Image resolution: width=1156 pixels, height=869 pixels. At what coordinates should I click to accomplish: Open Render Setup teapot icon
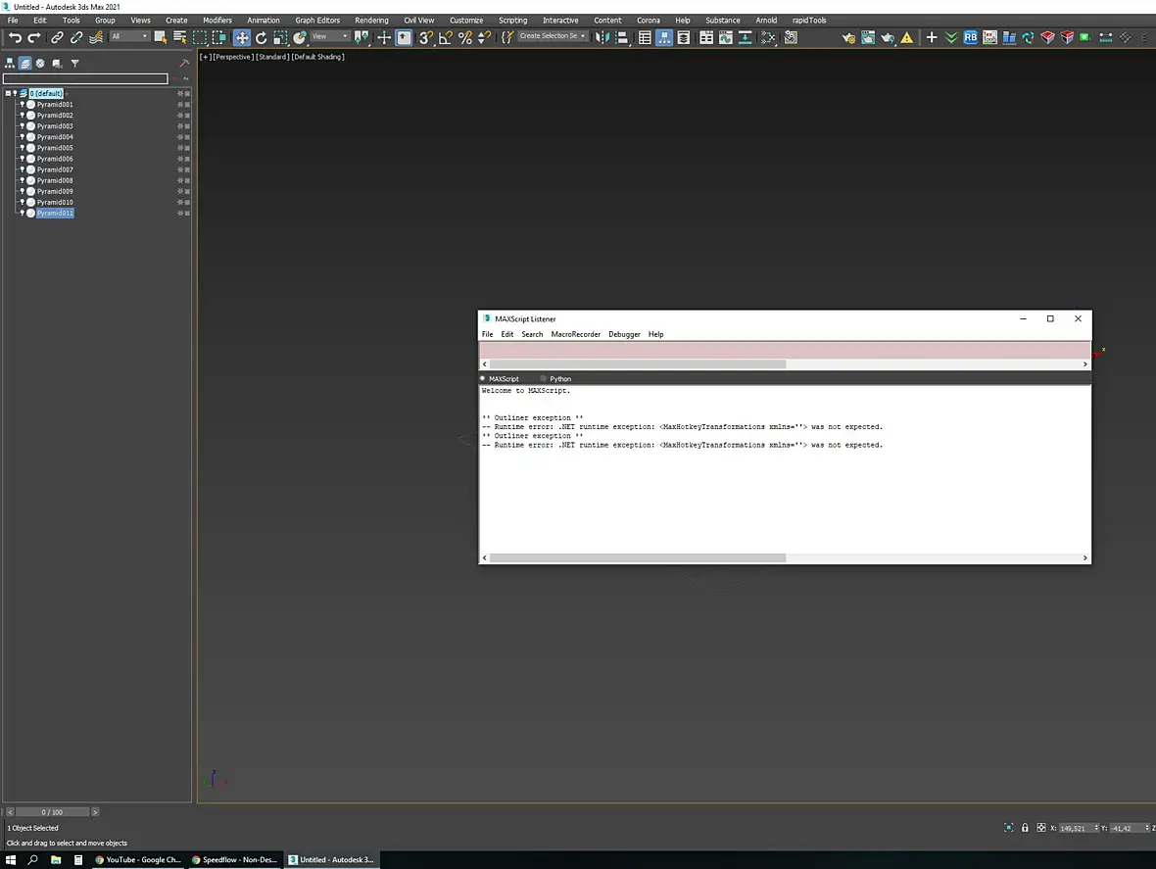(x=847, y=37)
